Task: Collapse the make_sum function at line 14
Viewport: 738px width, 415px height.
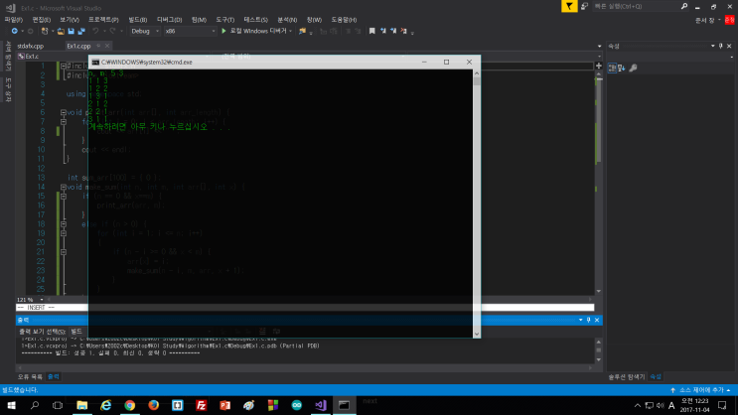Action: (63, 187)
